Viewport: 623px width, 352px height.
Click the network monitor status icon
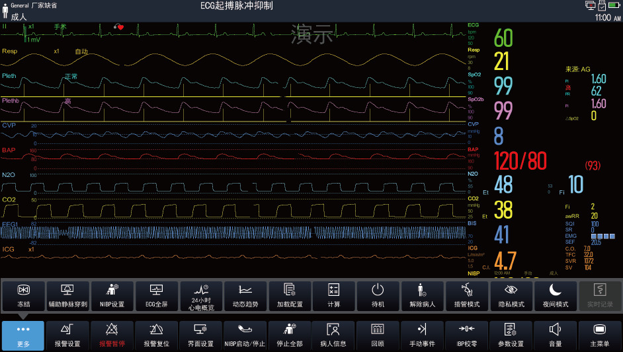[x=591, y=5]
